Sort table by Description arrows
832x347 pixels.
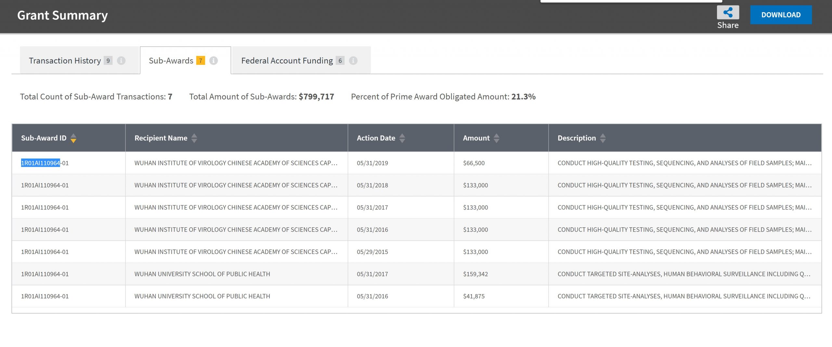[x=603, y=138]
